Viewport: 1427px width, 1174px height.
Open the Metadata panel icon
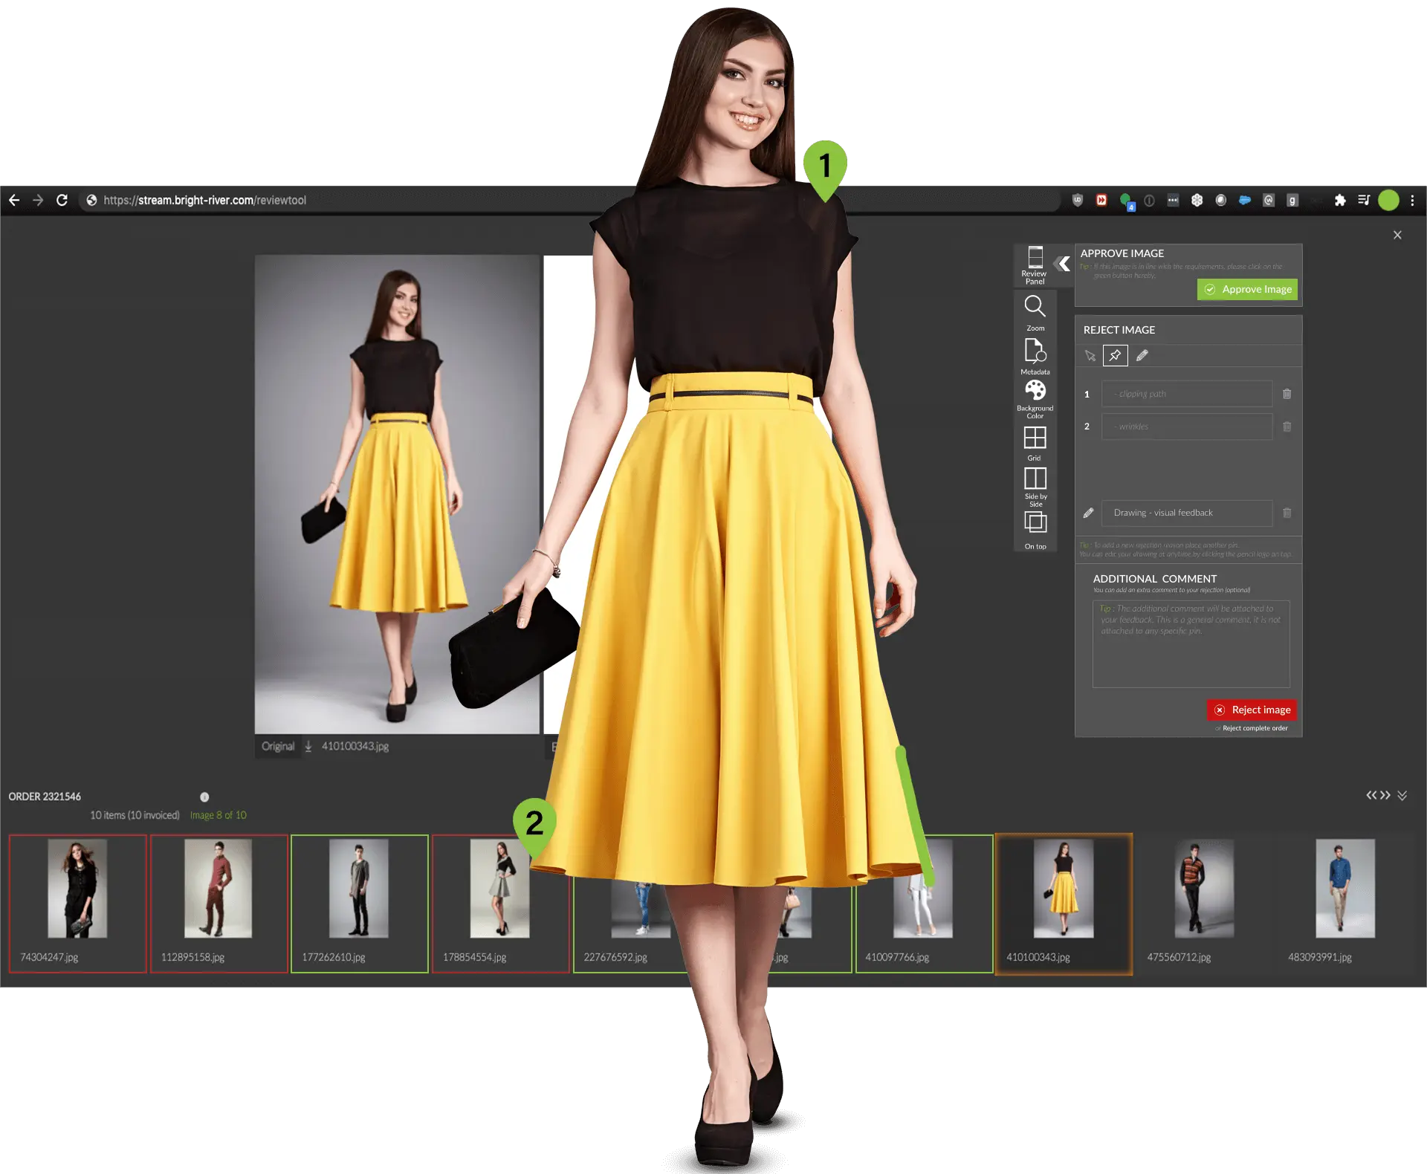(x=1035, y=351)
